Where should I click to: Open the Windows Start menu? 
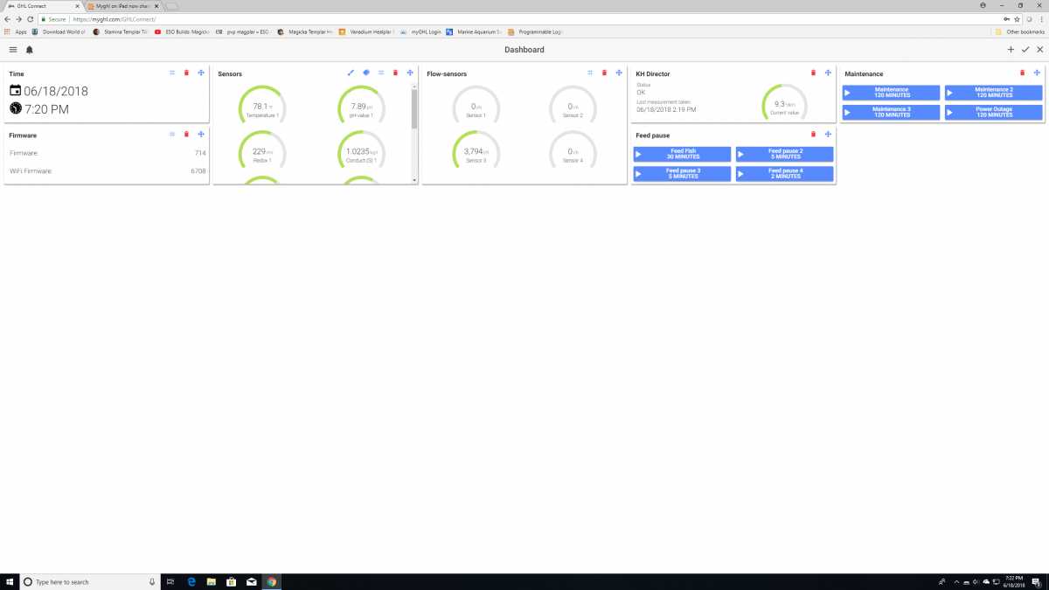click(9, 581)
